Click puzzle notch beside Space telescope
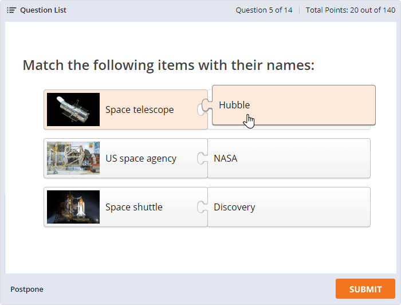 (202, 108)
